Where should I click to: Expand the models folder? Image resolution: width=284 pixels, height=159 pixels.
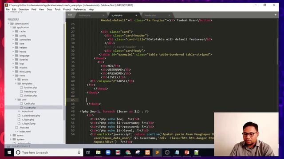[13, 68]
